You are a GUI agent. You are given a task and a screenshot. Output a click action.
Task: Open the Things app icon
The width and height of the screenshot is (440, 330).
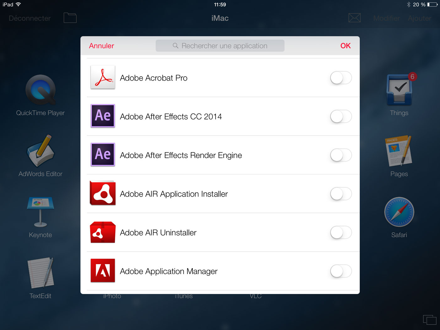[x=399, y=90]
